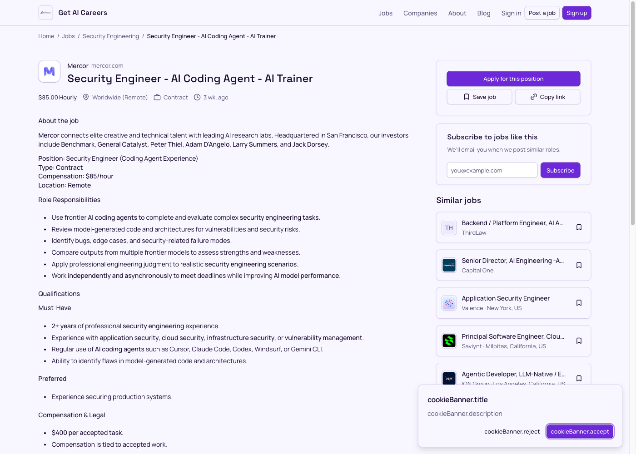
Task: Click the Saviynt company logo
Action: (x=449, y=340)
